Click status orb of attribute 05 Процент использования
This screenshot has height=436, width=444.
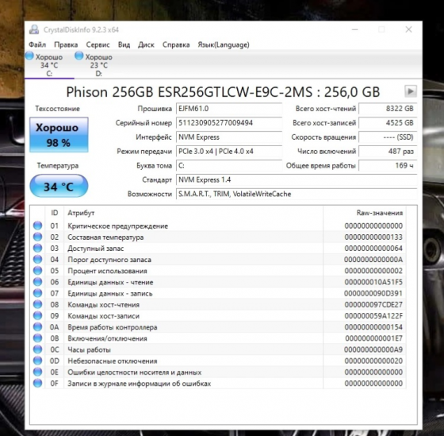click(38, 271)
